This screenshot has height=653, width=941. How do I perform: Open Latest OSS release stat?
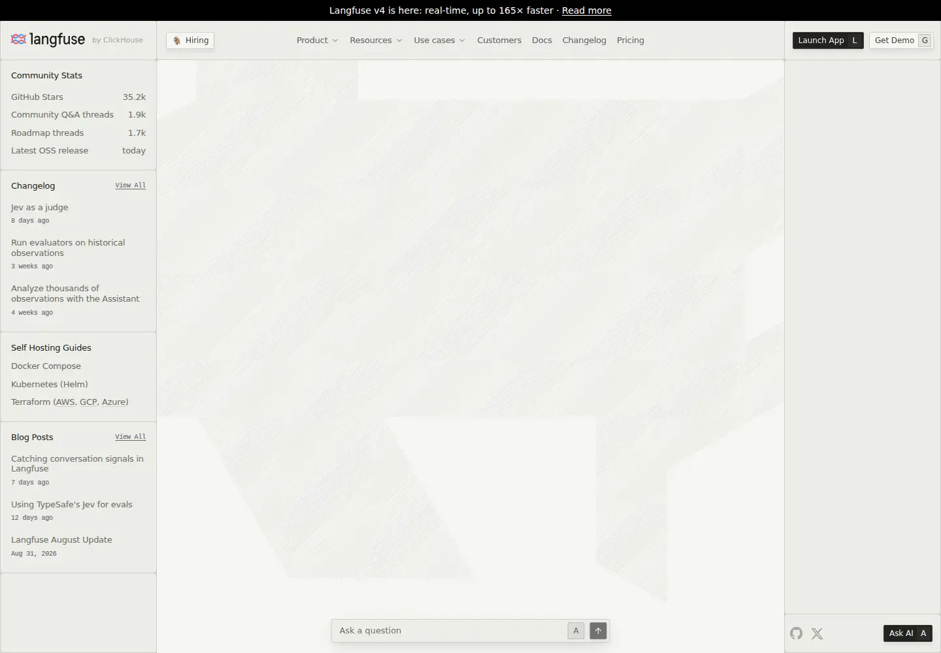[78, 151]
